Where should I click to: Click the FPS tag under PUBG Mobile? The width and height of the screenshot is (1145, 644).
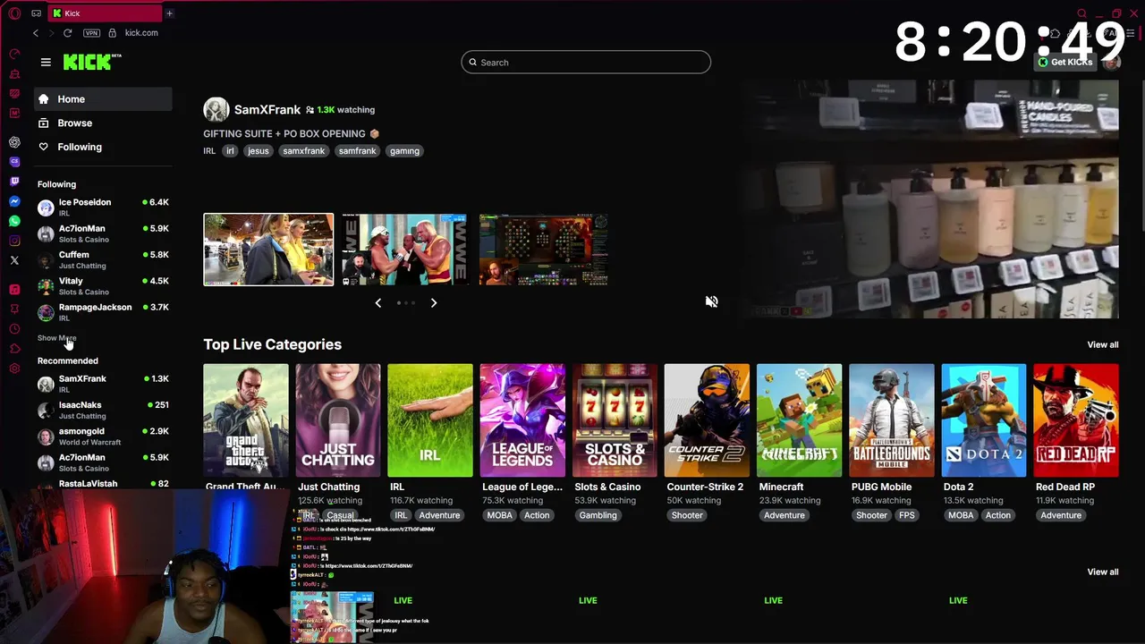(x=907, y=515)
